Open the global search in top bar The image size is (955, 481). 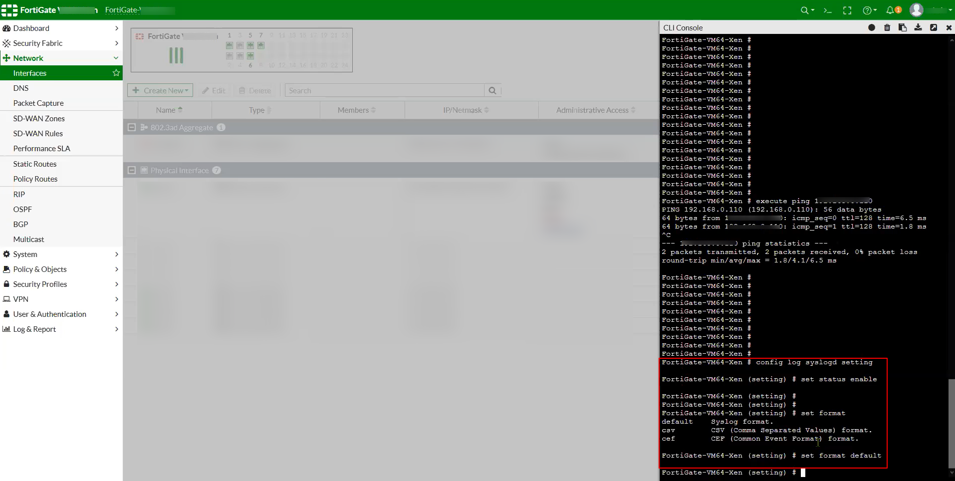(x=807, y=10)
